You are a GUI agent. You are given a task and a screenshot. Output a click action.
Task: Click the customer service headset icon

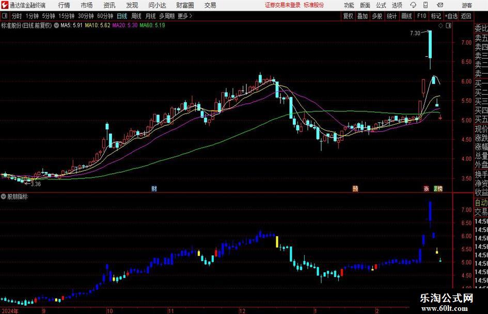coord(413,5)
